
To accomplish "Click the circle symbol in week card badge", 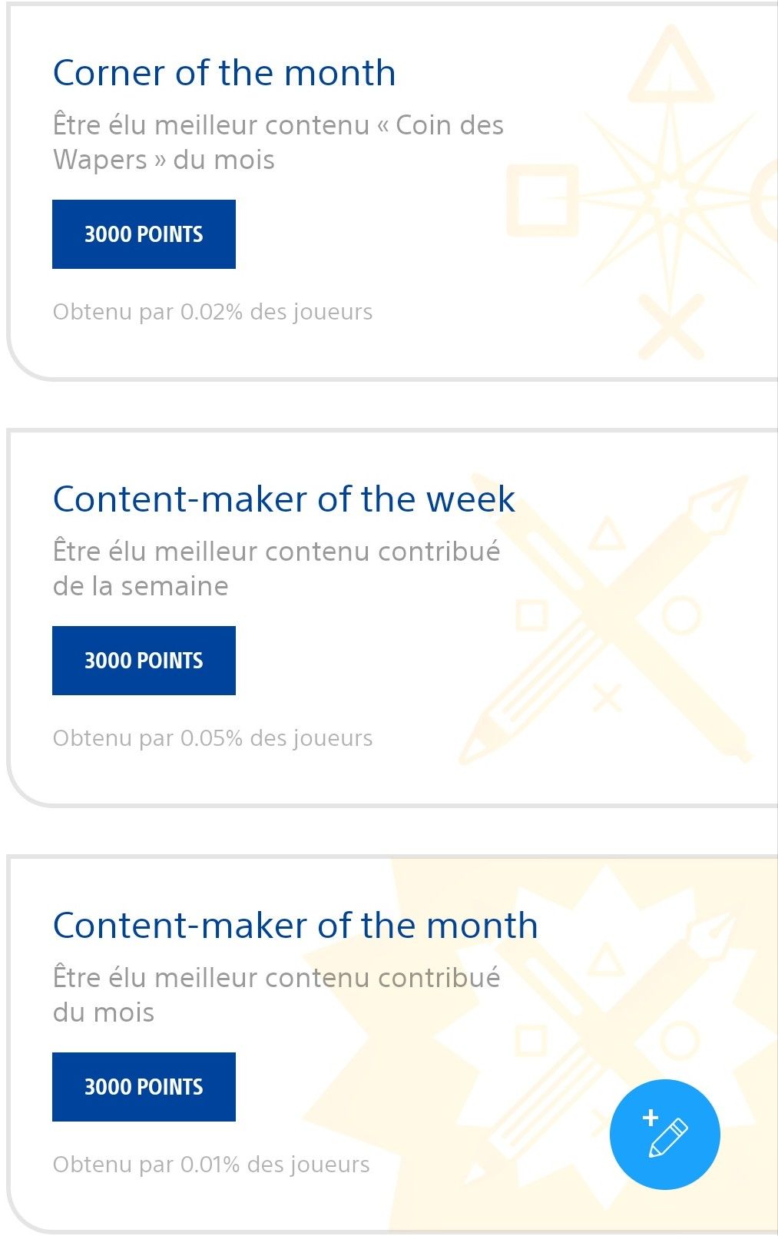I will tap(680, 615).
